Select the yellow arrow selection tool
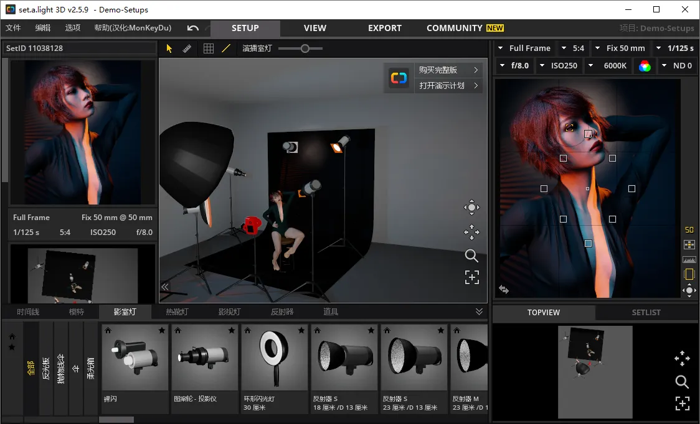This screenshot has width=700, height=424. (x=169, y=48)
